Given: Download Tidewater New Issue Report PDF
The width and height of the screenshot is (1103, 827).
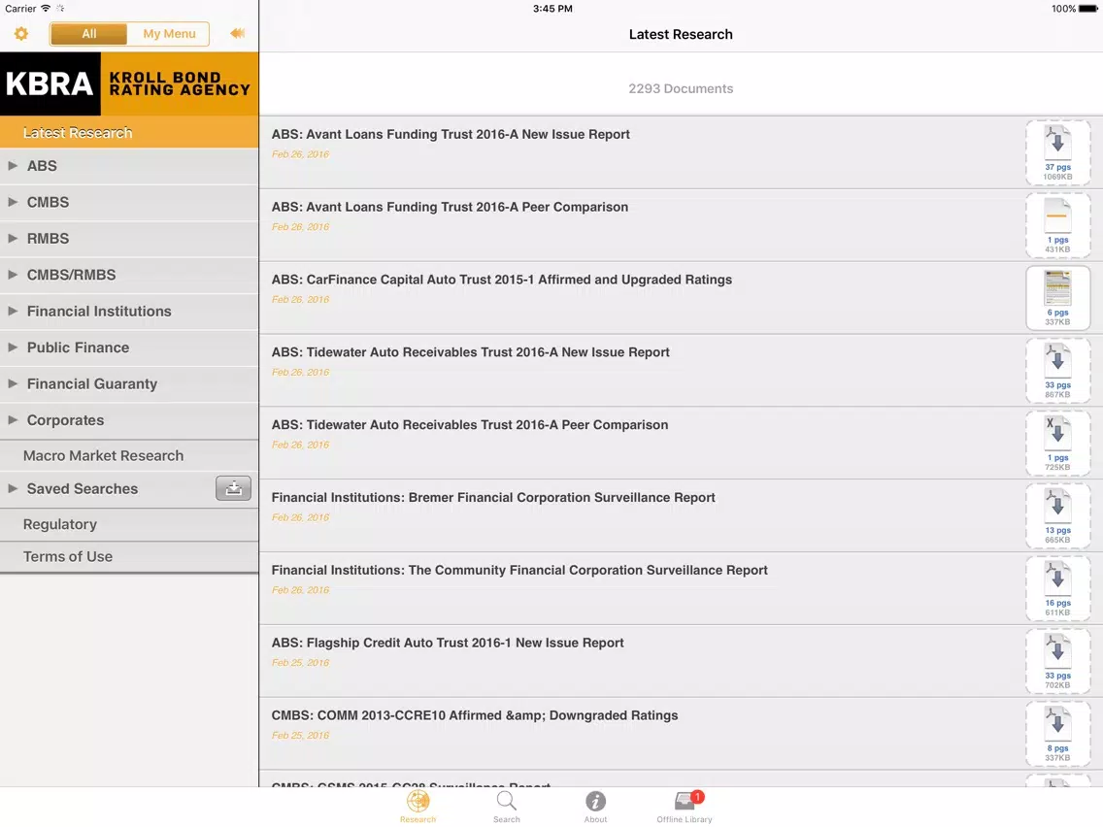Looking at the screenshot, I should (x=1058, y=371).
